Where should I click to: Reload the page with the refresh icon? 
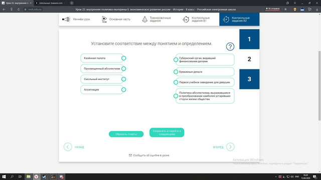click(x=19, y=9)
